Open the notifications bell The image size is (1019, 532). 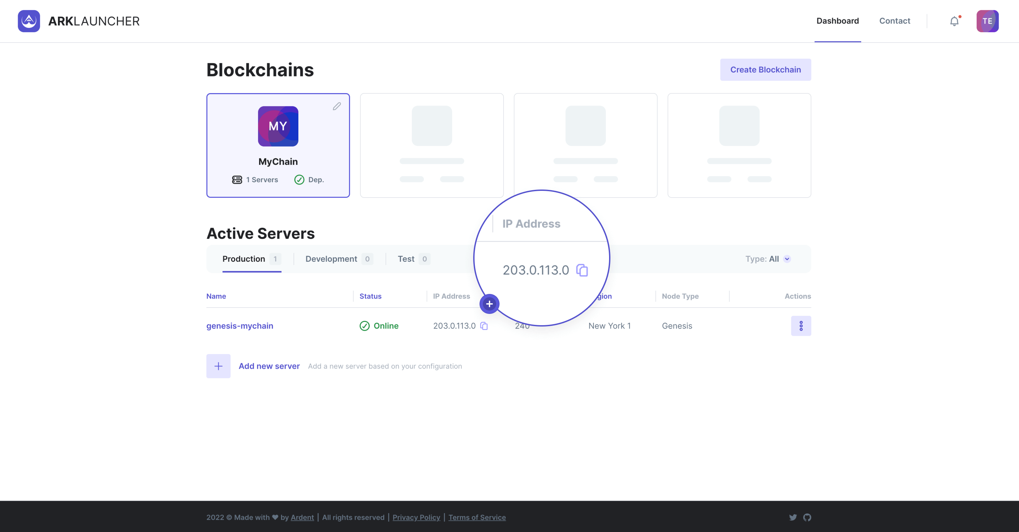954,21
